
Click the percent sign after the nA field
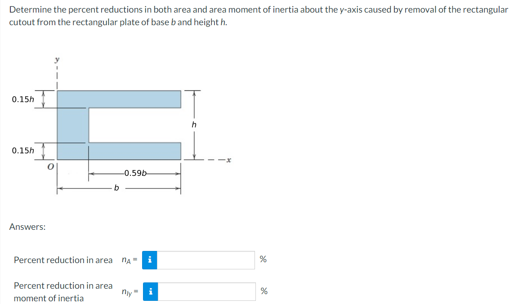263,259
